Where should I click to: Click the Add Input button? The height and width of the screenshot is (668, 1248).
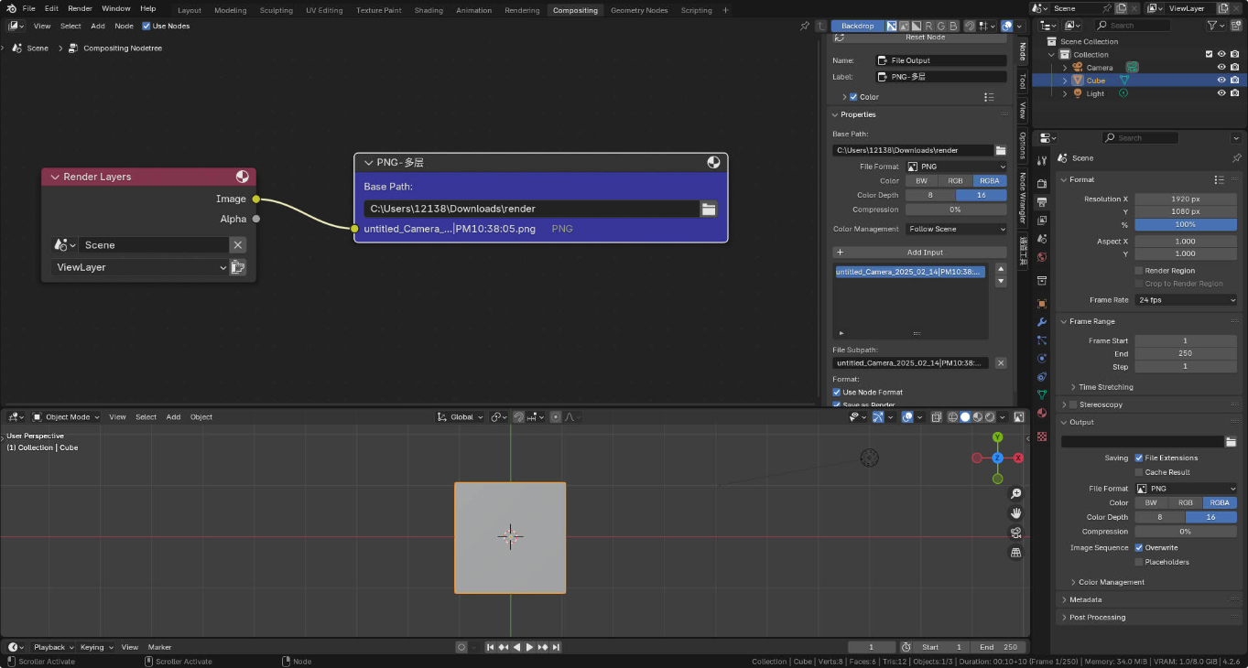pos(919,252)
